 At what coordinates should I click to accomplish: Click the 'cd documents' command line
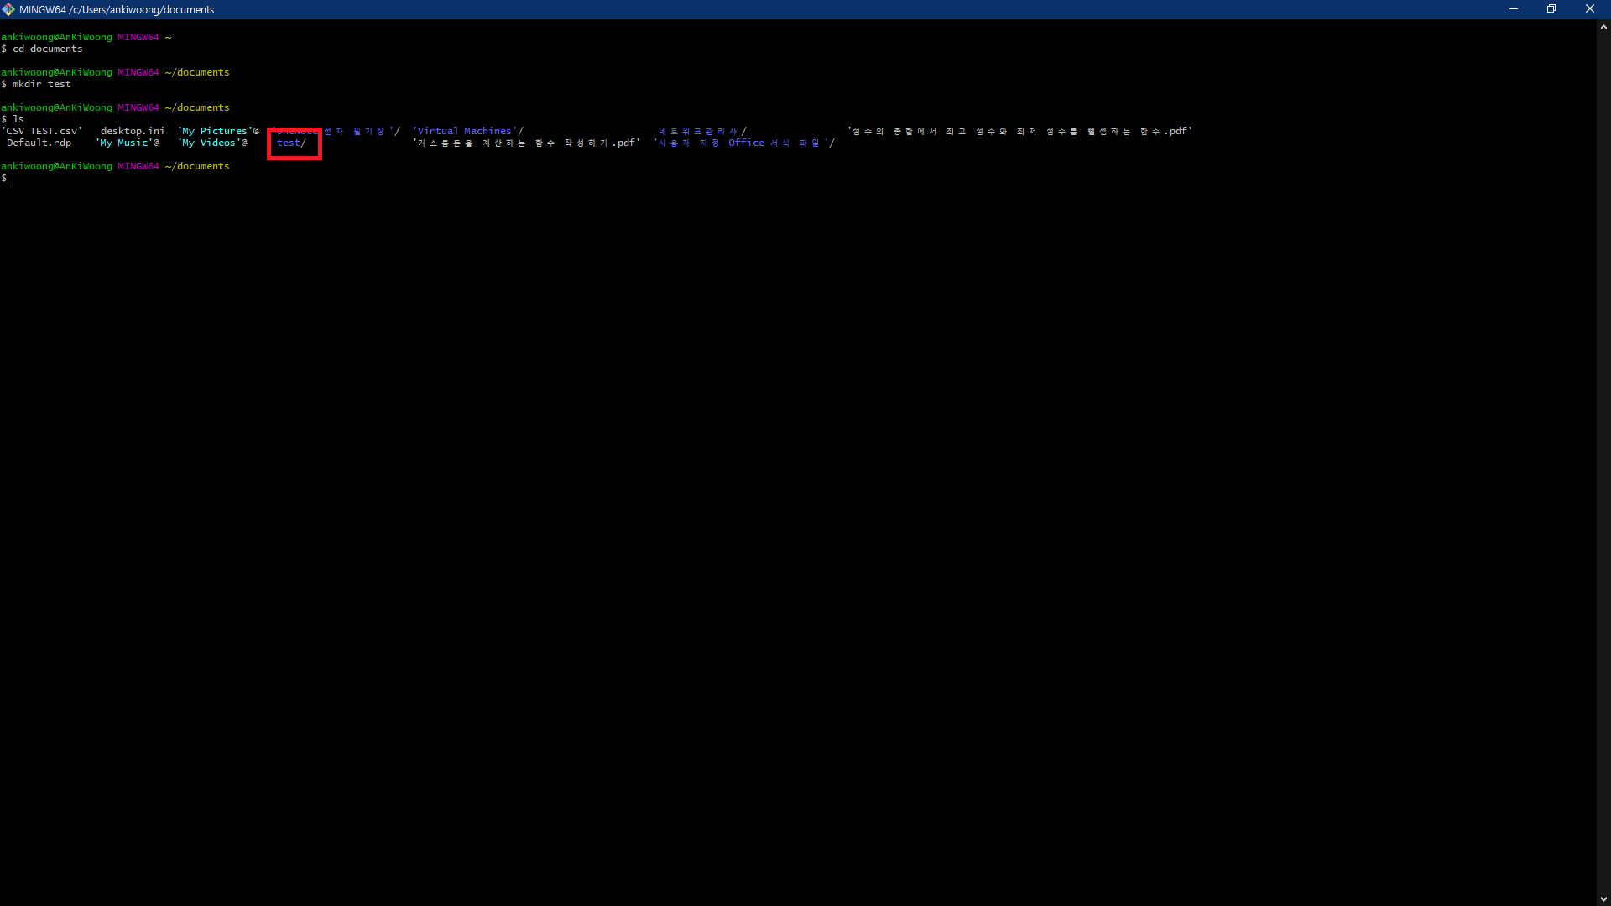47,49
